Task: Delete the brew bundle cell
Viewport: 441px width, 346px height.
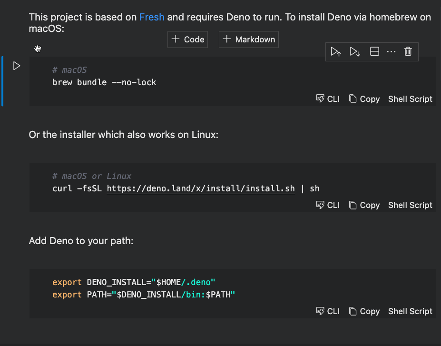Action: coord(408,51)
